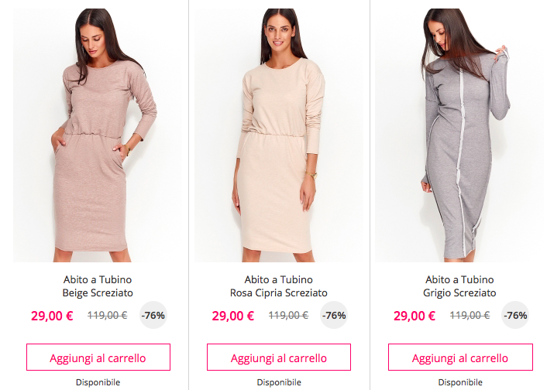Image resolution: width=547 pixels, height=390 pixels.
Task: Open the beige dress product photo
Action: pyautogui.click(x=98, y=135)
